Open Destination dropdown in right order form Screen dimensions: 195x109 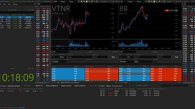(126, 61)
